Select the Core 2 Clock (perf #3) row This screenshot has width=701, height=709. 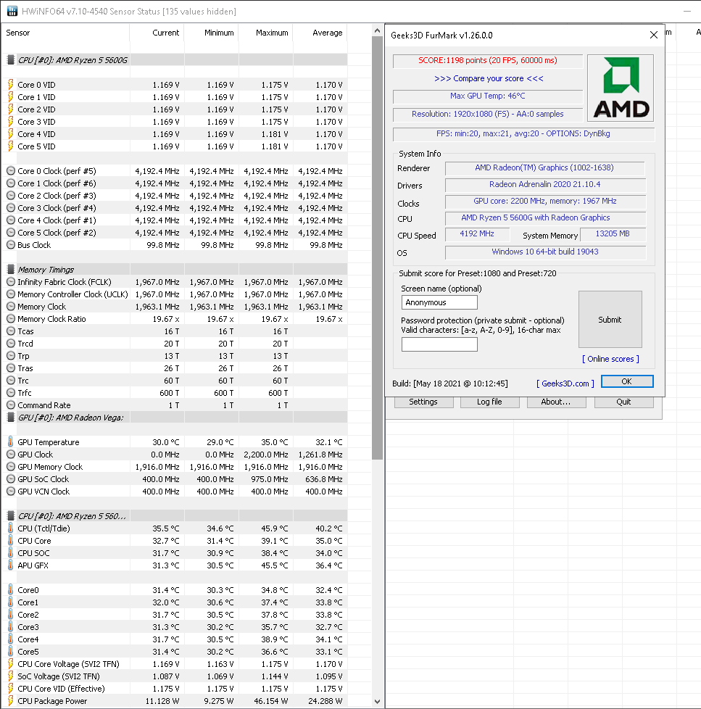point(175,195)
